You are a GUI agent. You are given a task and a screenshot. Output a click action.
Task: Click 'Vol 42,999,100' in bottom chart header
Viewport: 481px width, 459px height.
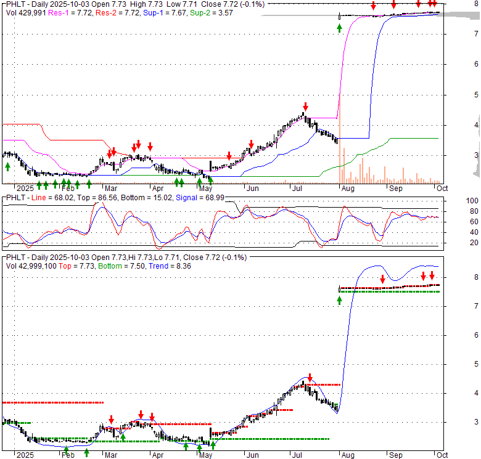(31, 266)
